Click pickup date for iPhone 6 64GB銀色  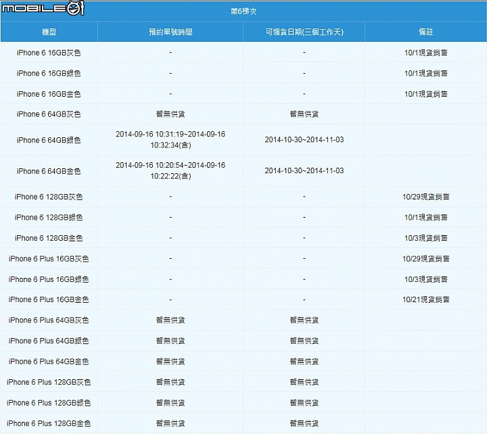(304, 140)
